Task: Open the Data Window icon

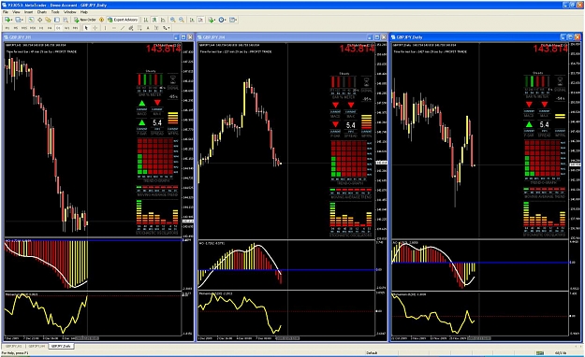Action: pyautogui.click(x=40, y=20)
